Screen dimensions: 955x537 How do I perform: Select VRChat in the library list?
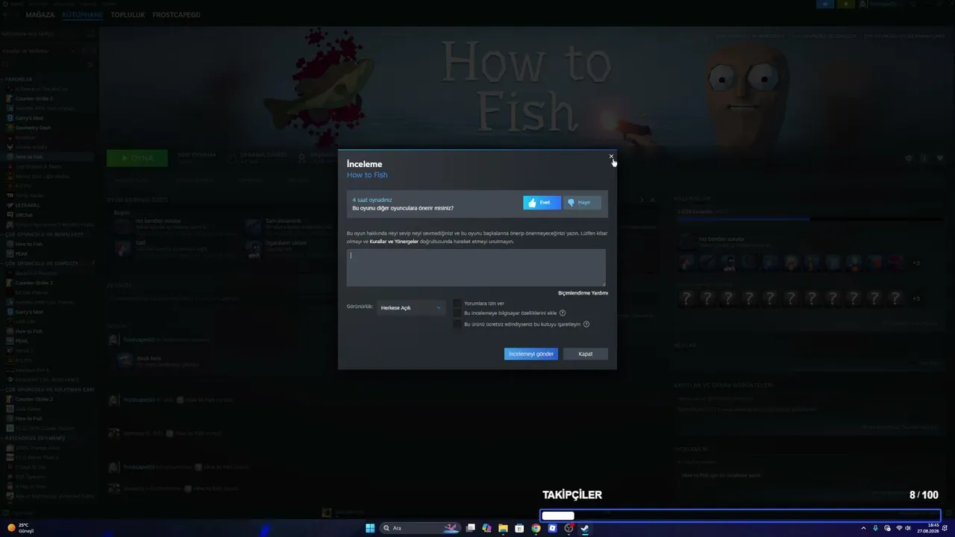coord(25,215)
